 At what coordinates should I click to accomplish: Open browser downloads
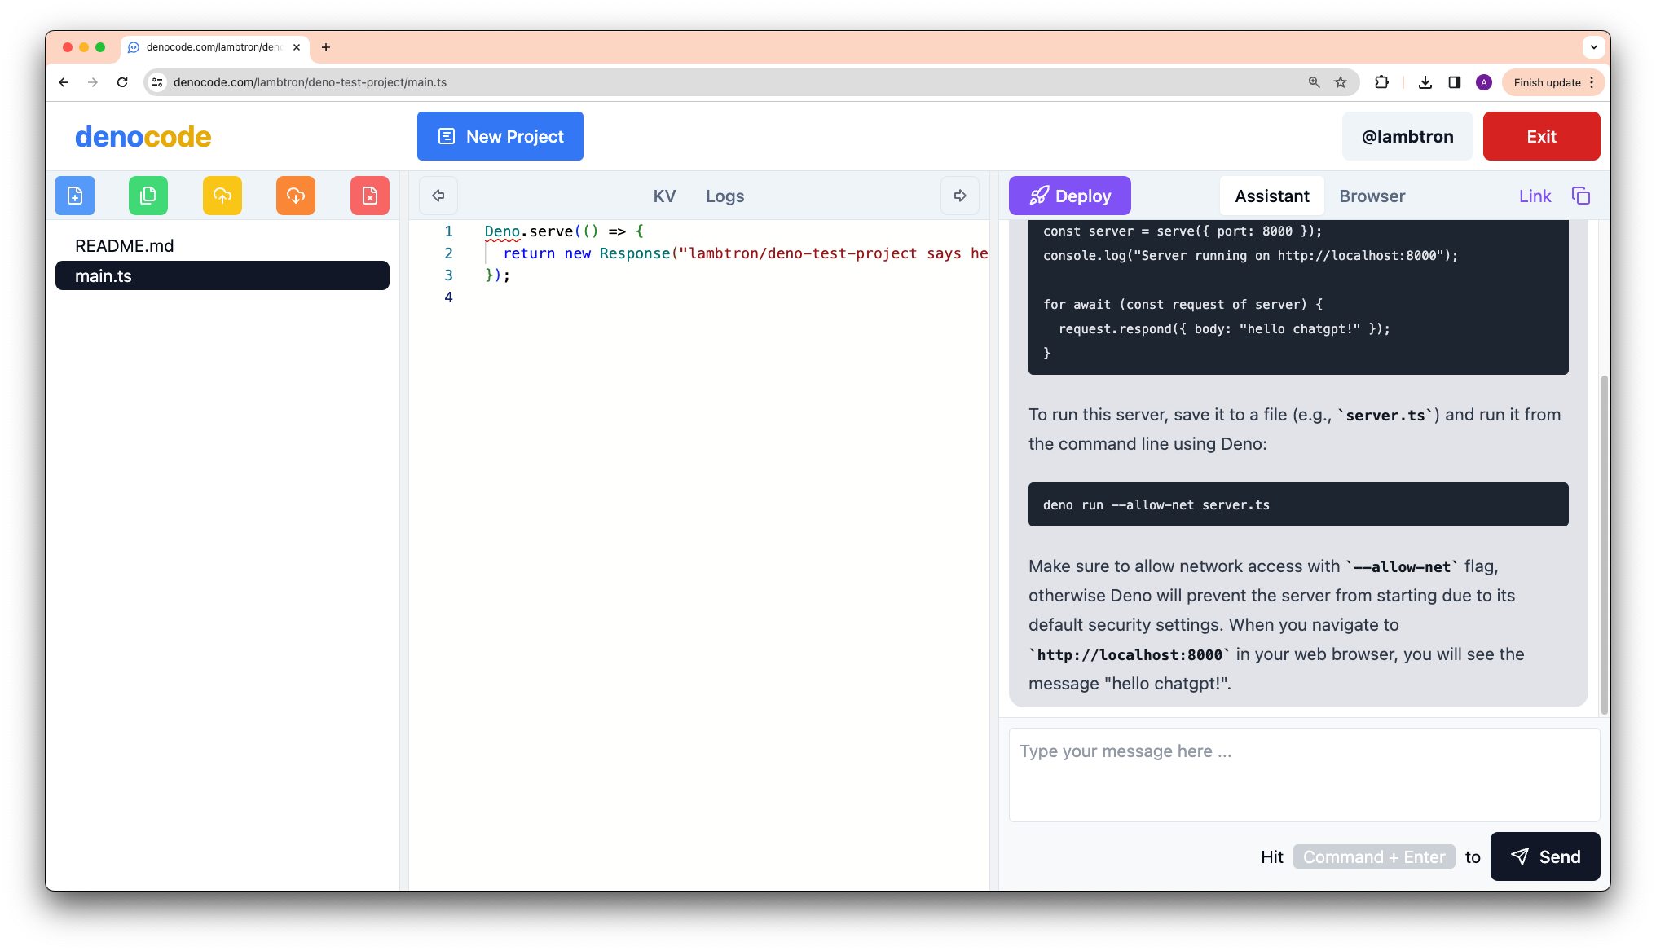[x=1425, y=82]
